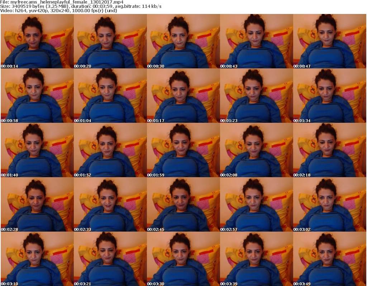This screenshot has width=367, height=286.
Task: Select the thumbnail stamped 00:00:30
Action: (x=183, y=41)
